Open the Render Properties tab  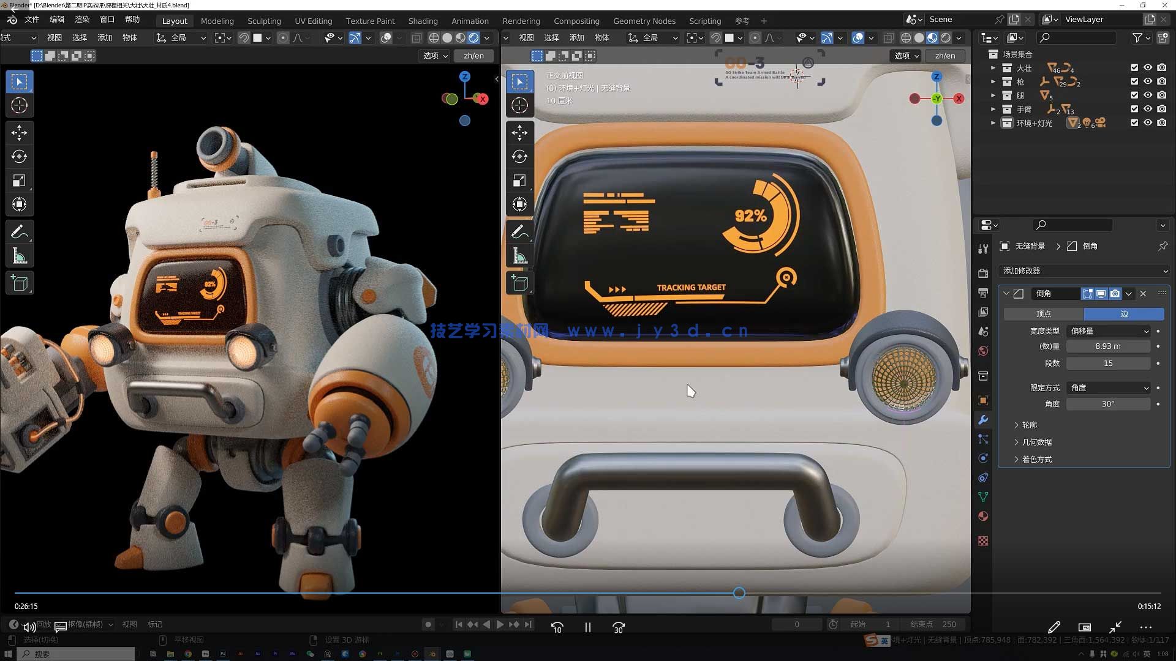pos(983,273)
